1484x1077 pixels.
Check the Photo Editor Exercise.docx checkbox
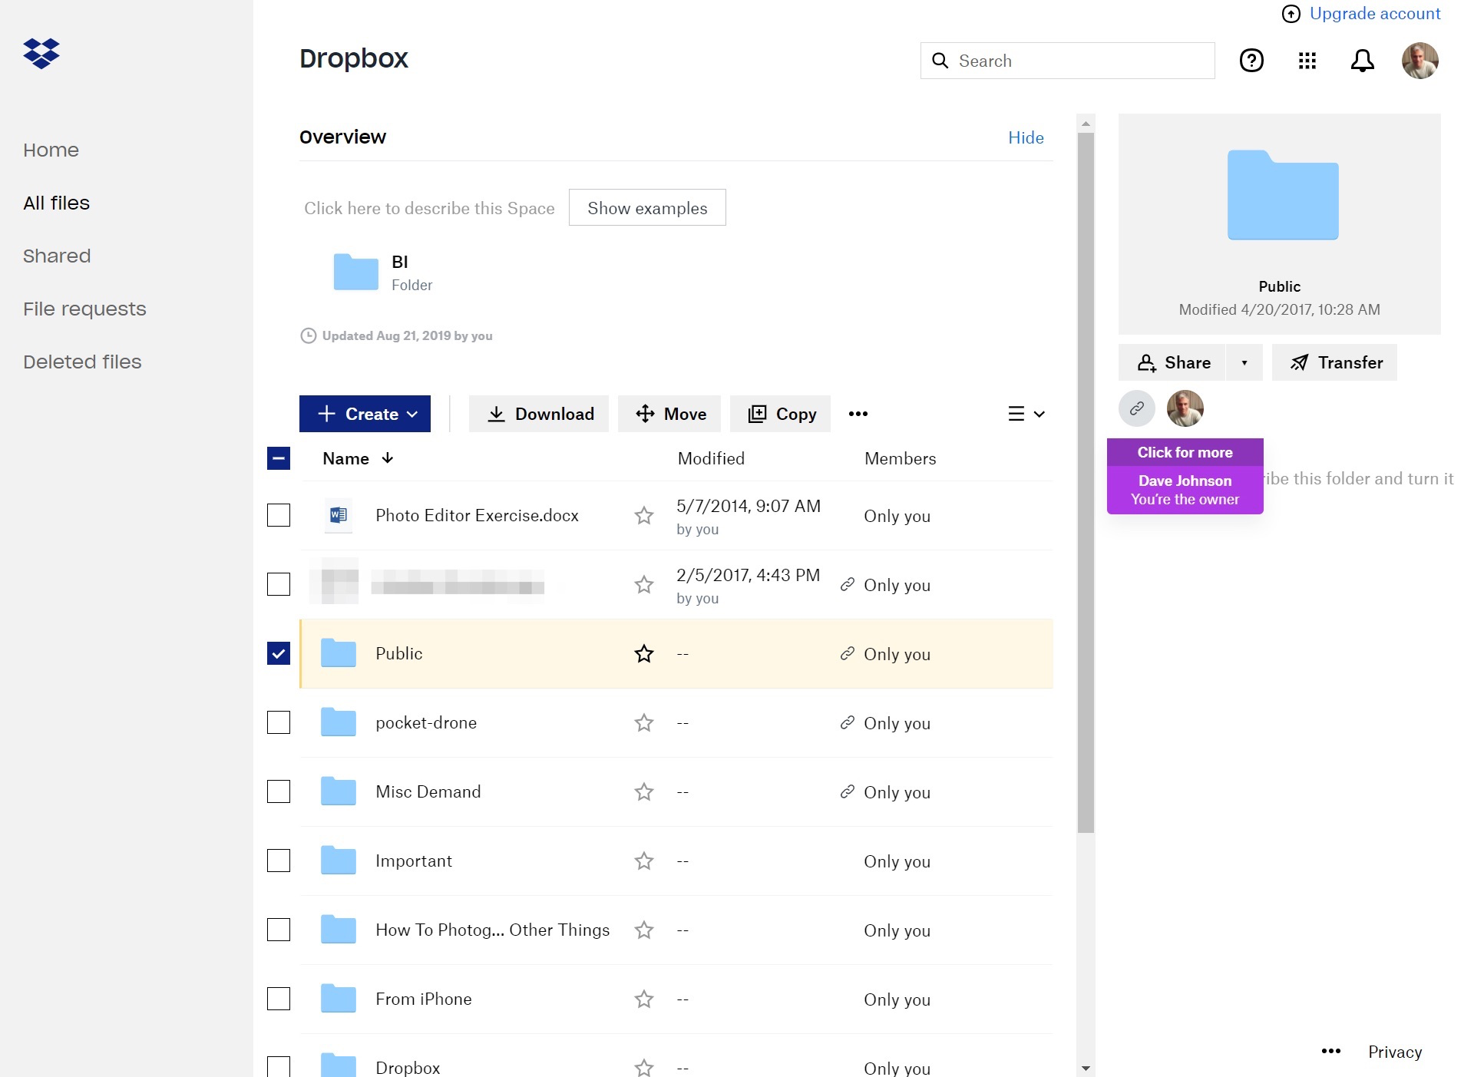pos(278,515)
